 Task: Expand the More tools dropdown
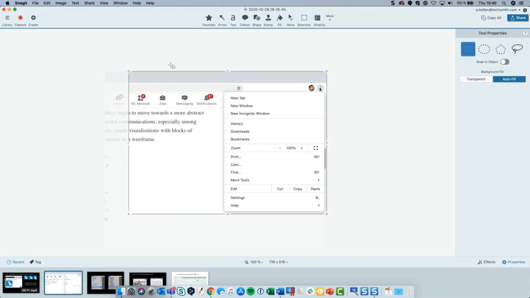pyautogui.click(x=330, y=18)
